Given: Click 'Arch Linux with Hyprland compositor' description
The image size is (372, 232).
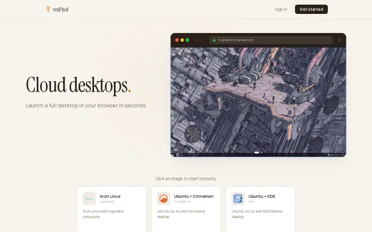Looking at the screenshot, I should 103,214.
